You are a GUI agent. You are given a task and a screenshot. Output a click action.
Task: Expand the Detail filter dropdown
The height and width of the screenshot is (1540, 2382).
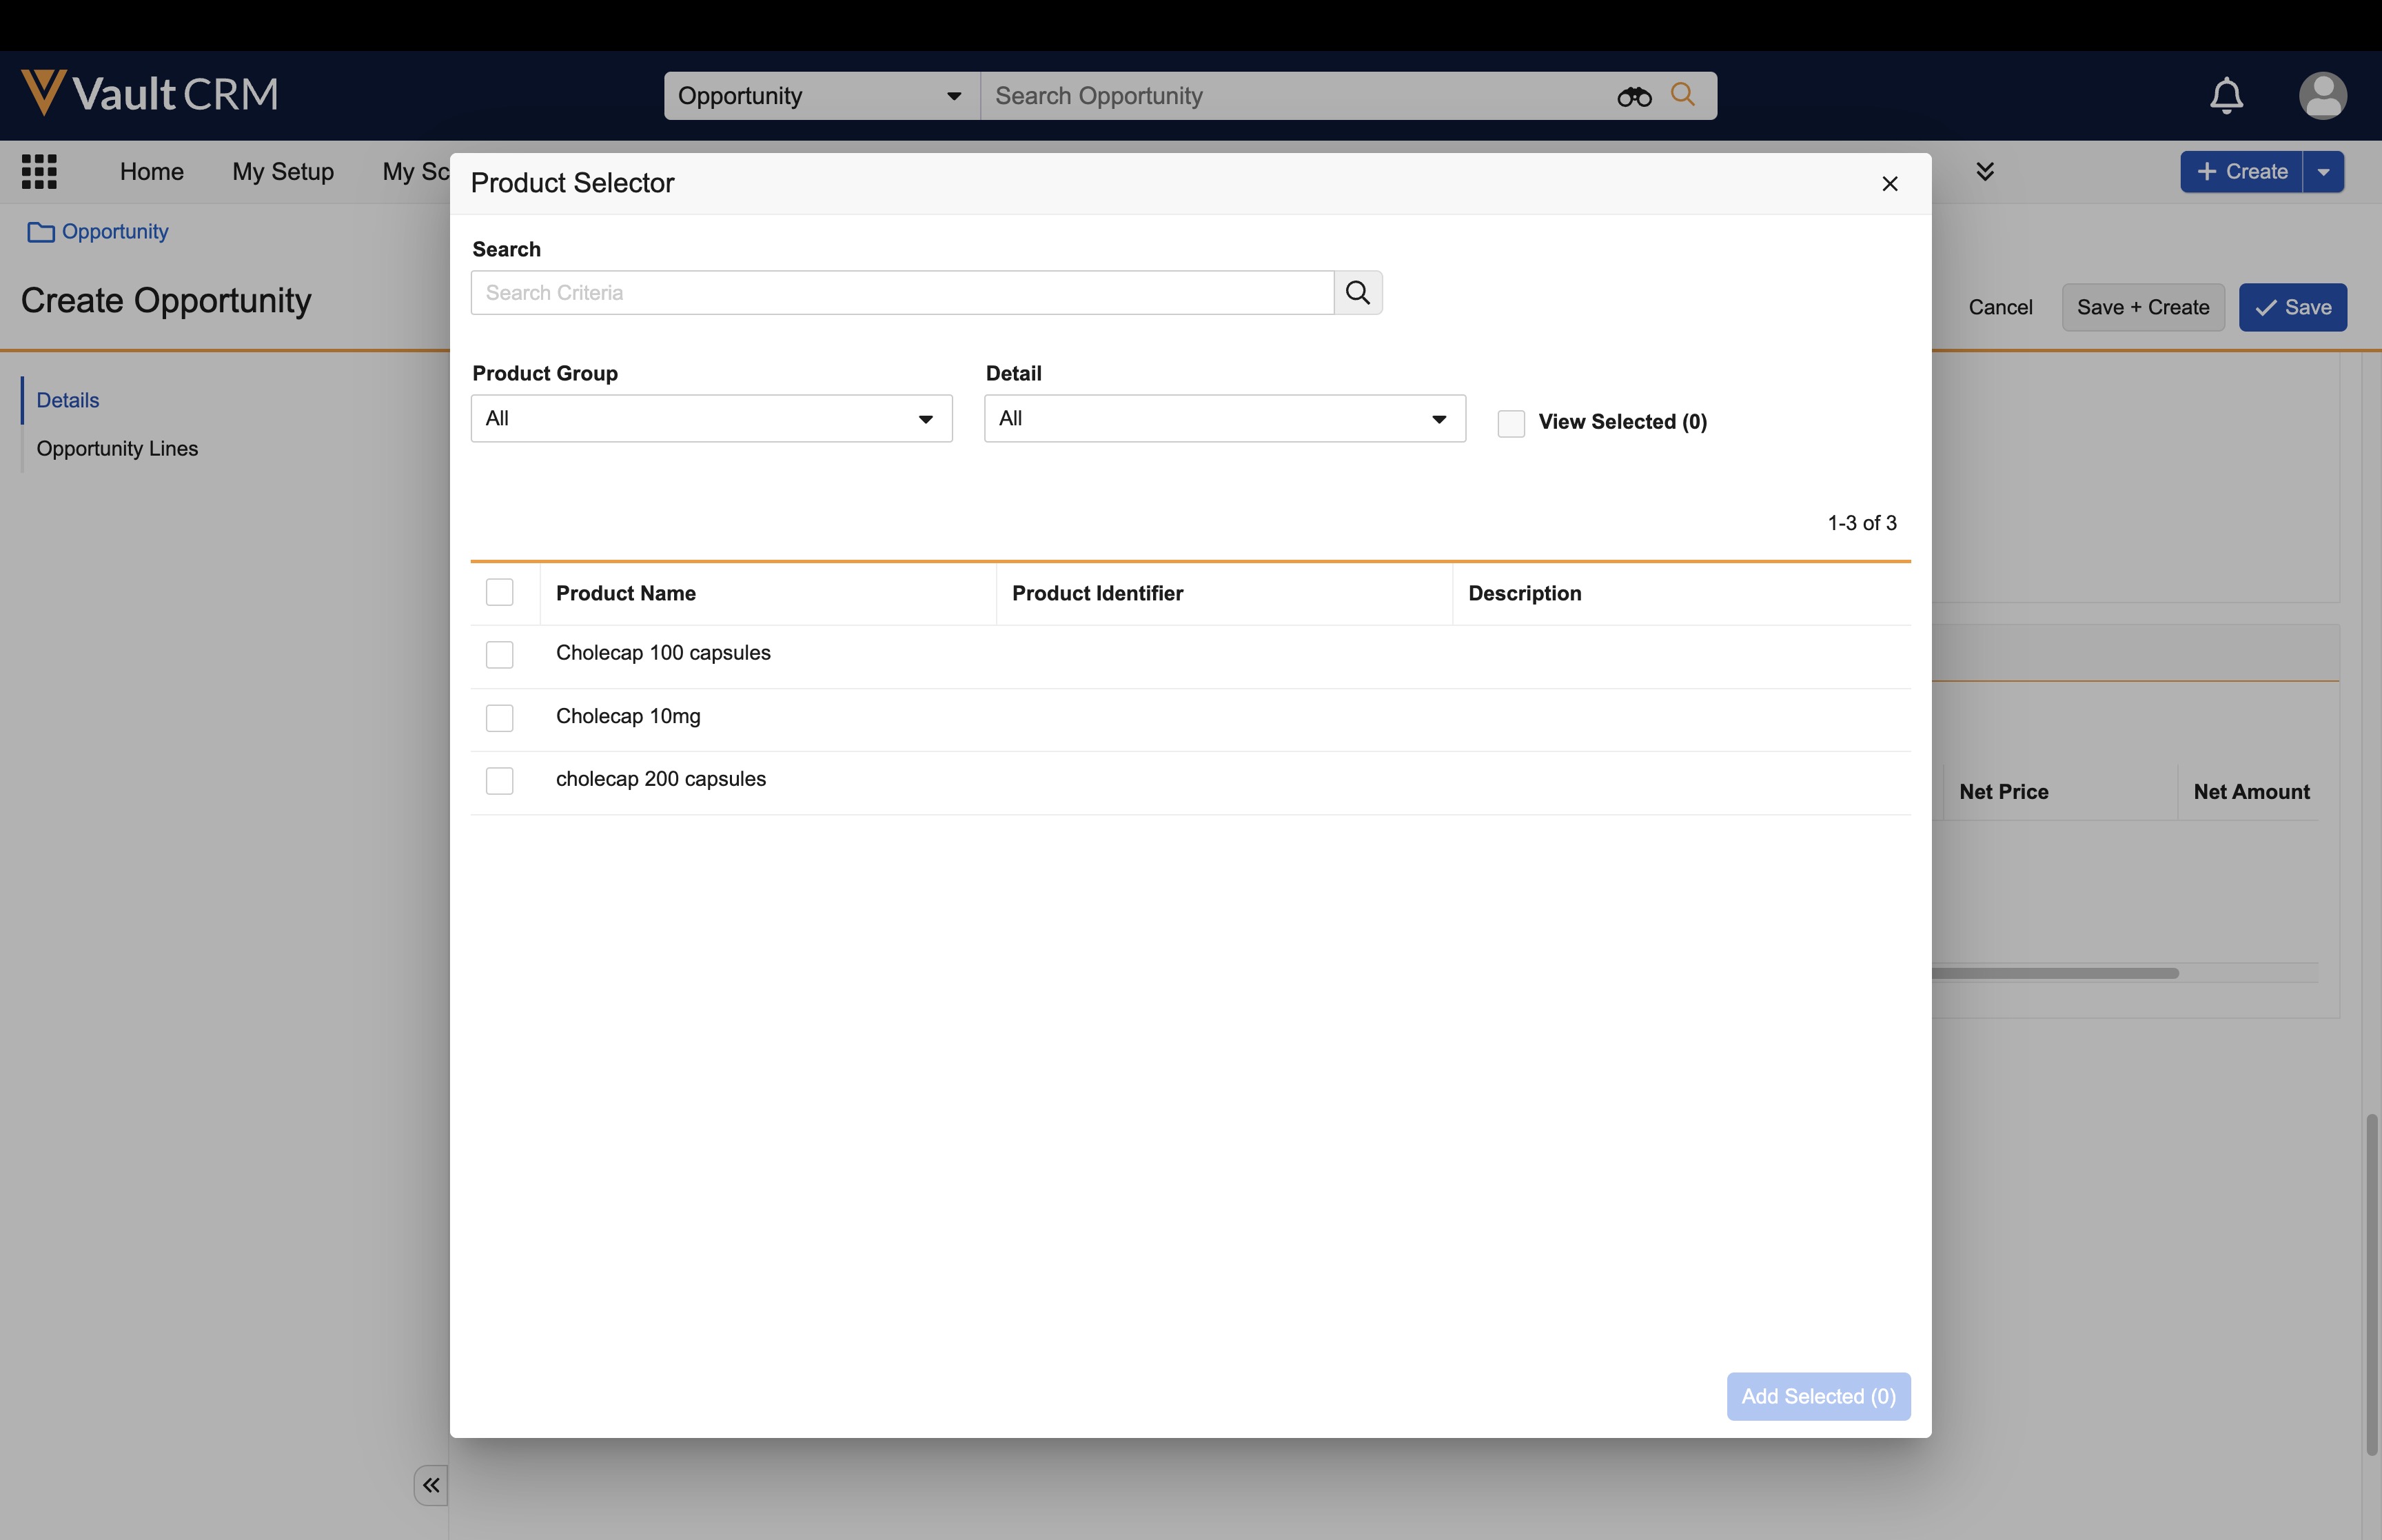(x=1223, y=419)
